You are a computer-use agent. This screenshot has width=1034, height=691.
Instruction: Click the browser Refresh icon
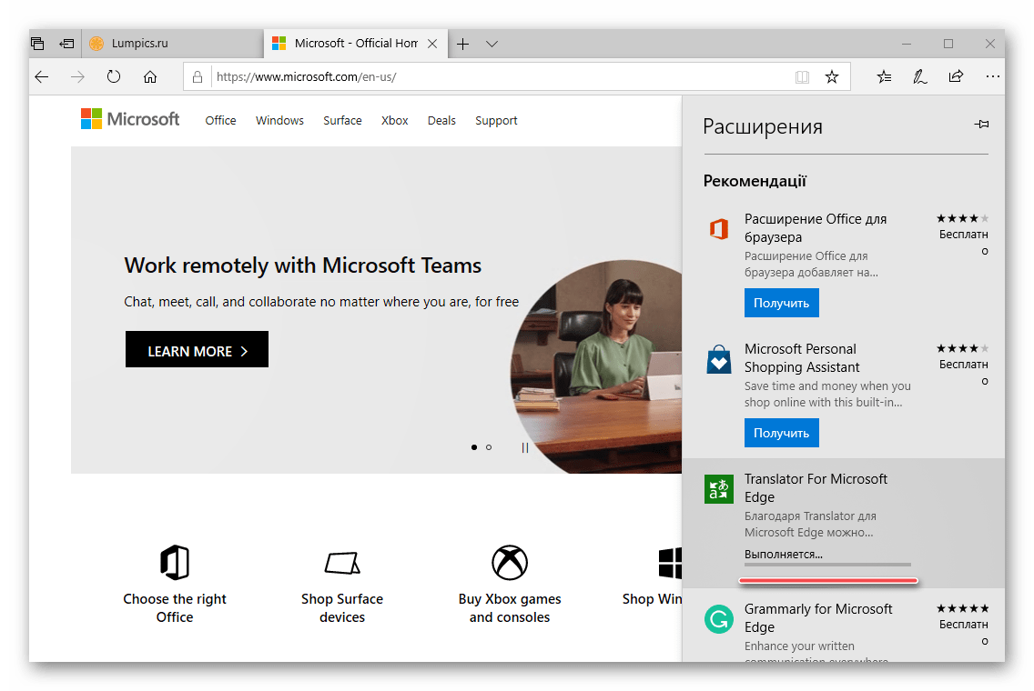(x=114, y=77)
